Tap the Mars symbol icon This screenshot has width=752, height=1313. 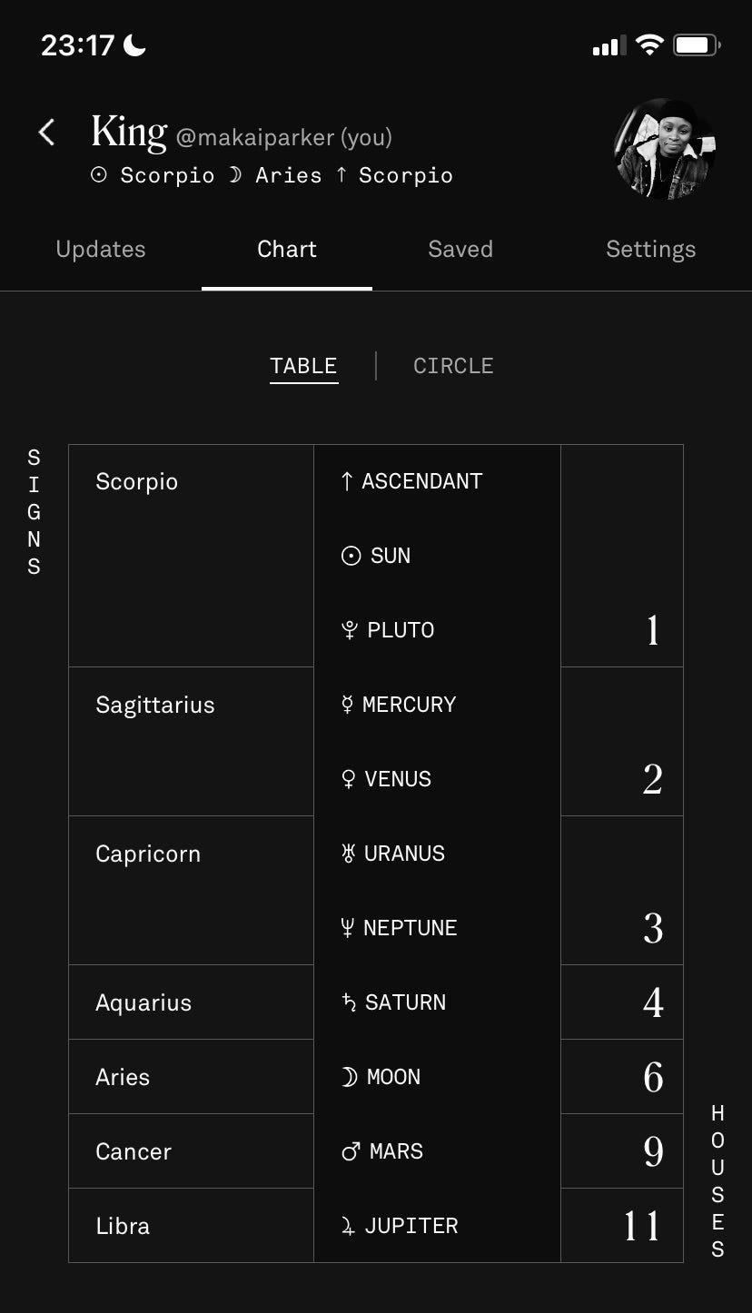coord(351,1151)
